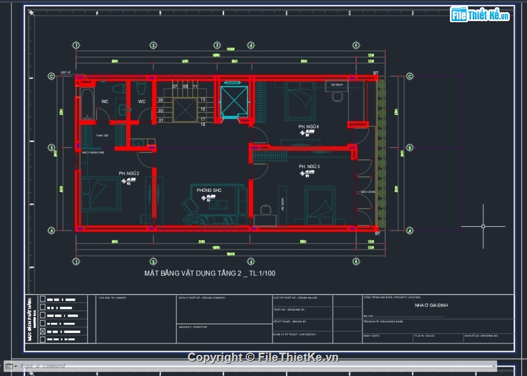527x376 pixels.
Task: Click the command line terminal icon
Action: (8, 366)
